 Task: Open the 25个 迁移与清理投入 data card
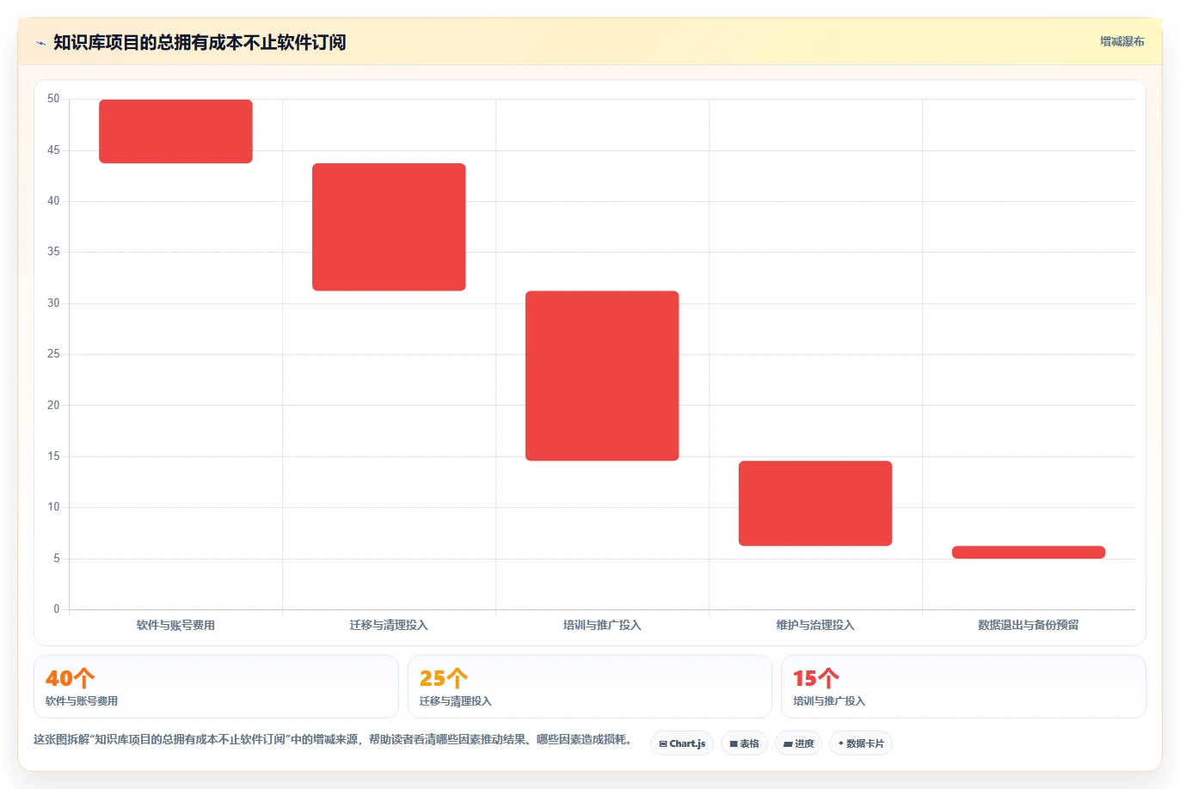pyautogui.click(x=589, y=687)
